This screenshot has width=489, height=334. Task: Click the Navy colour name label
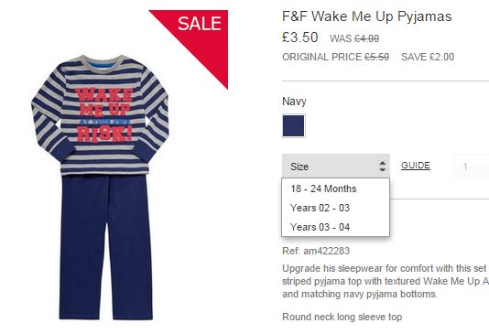[294, 102]
